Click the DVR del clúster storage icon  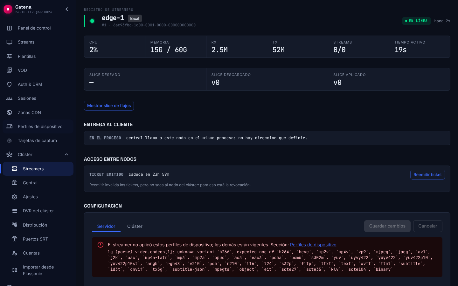[x=15, y=211]
